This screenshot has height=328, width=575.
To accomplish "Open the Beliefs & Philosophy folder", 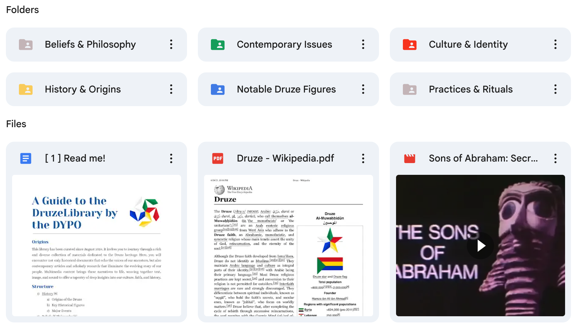I will tap(96, 45).
